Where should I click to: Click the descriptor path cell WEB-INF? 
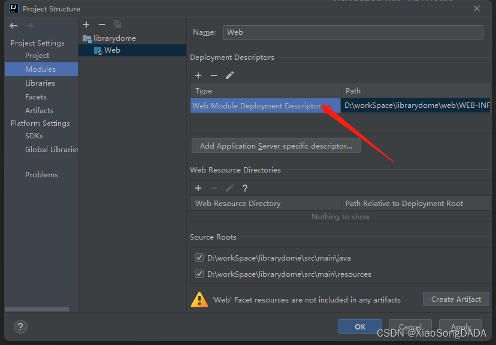click(415, 105)
